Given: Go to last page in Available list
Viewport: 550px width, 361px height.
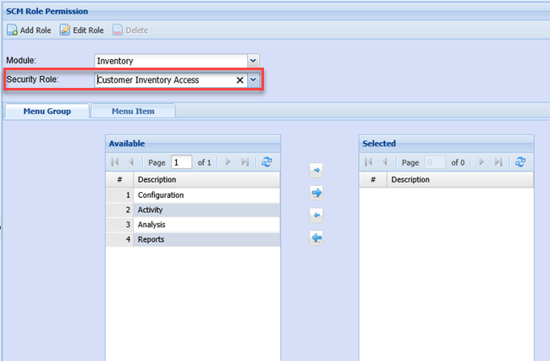Looking at the screenshot, I should 245,162.
